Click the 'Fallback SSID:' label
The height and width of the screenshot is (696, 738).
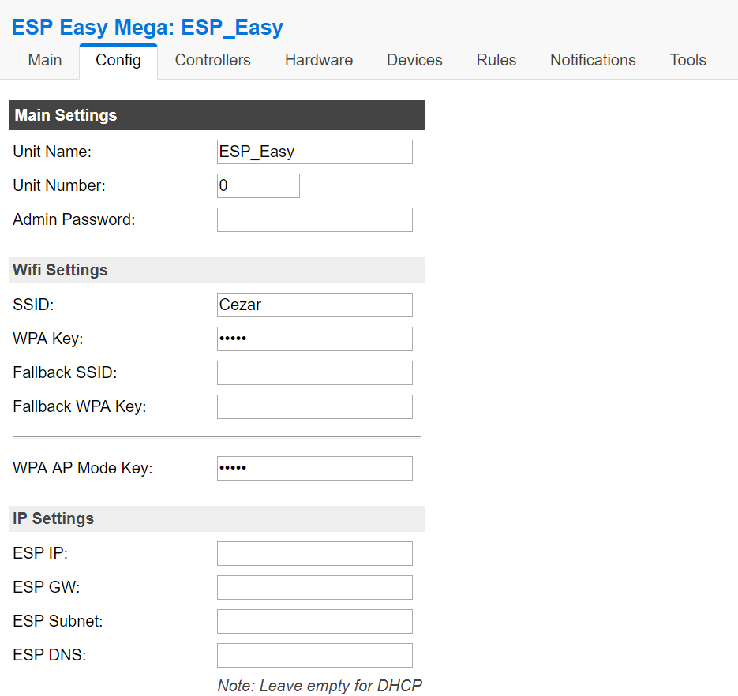point(65,372)
